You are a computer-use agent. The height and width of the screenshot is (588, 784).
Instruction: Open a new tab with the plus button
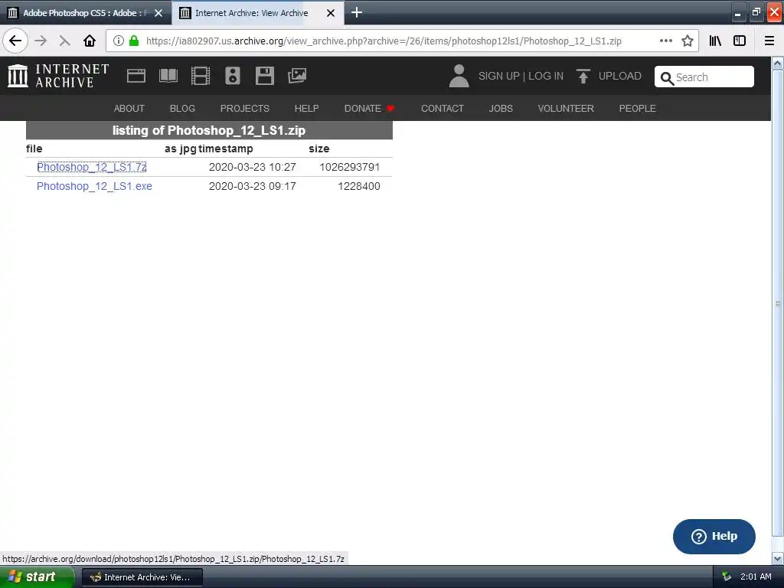(x=357, y=12)
